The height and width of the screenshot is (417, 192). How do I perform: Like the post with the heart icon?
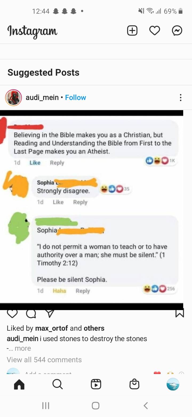(12, 313)
